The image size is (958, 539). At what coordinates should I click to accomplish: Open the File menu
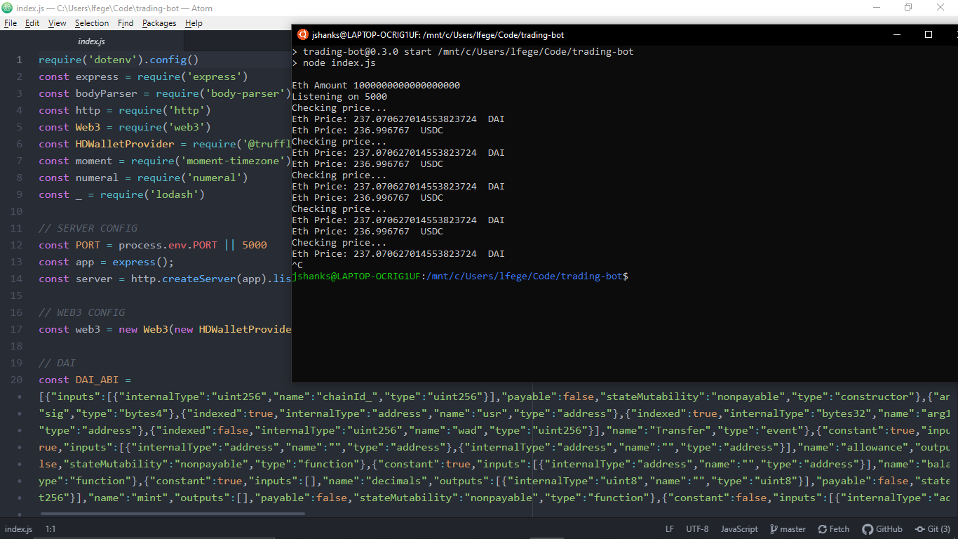tap(11, 23)
